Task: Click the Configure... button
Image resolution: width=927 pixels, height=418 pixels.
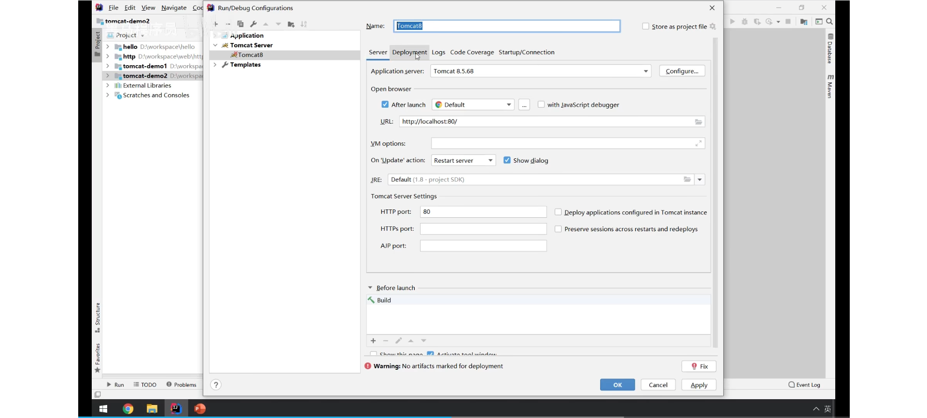Action: point(682,71)
